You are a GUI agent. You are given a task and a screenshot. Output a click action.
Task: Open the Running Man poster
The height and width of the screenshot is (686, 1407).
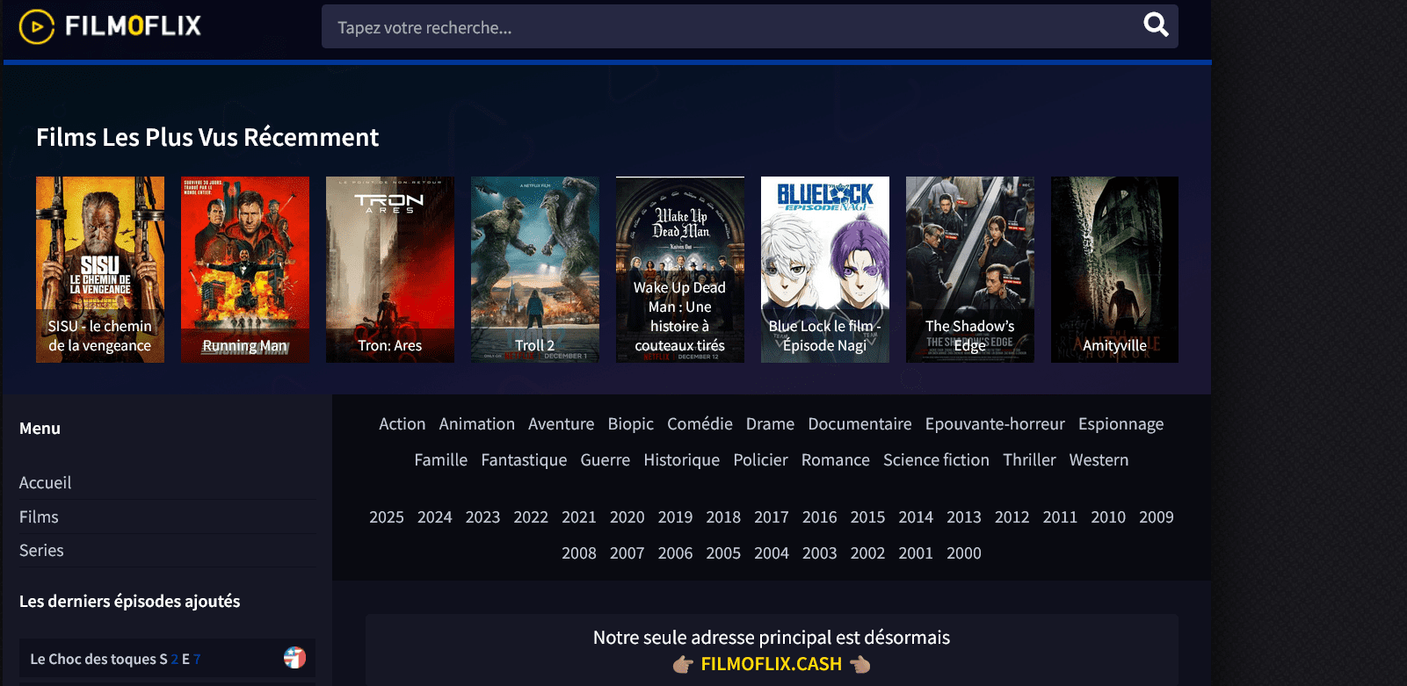244,269
